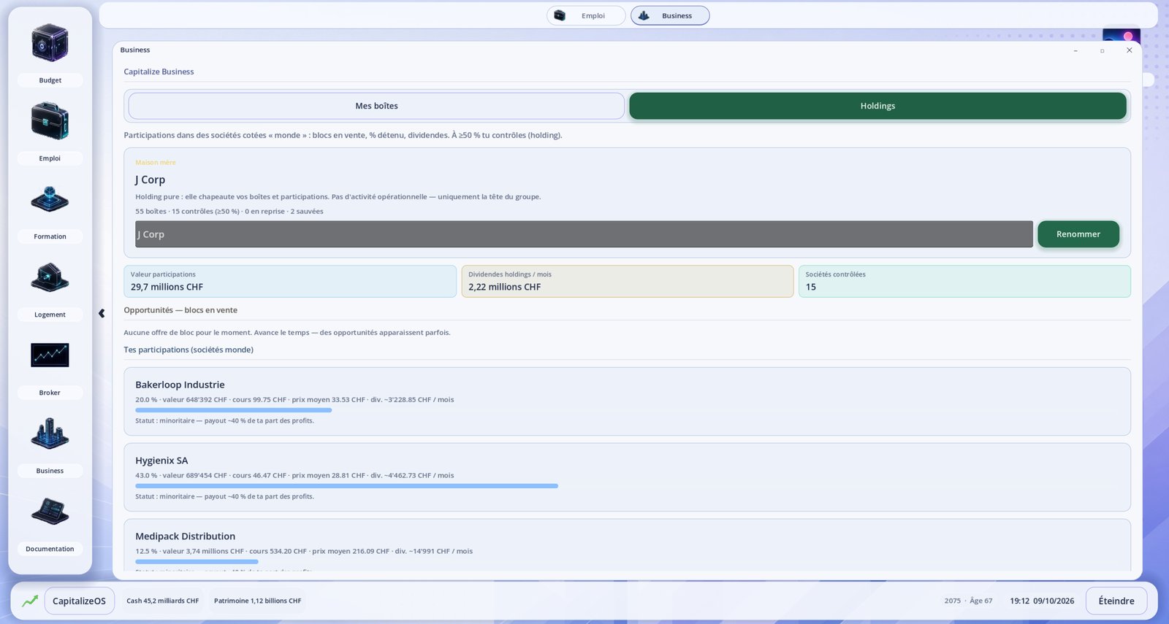Open the Formation icon
The height and width of the screenshot is (624, 1169).
pos(50,199)
